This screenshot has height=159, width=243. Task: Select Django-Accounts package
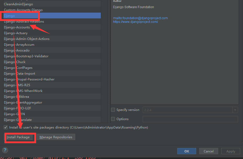tap(52, 27)
